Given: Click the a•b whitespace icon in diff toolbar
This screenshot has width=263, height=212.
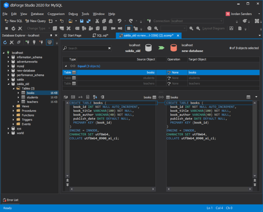Looking at the screenshot, I should point(80,97).
